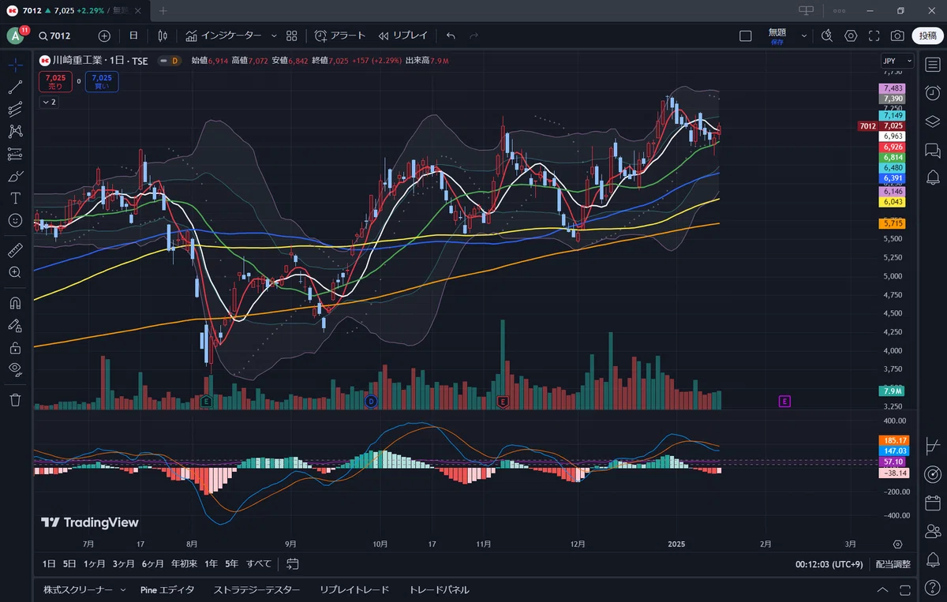Click the redo arrow
Image resolution: width=947 pixels, height=602 pixels.
(474, 36)
